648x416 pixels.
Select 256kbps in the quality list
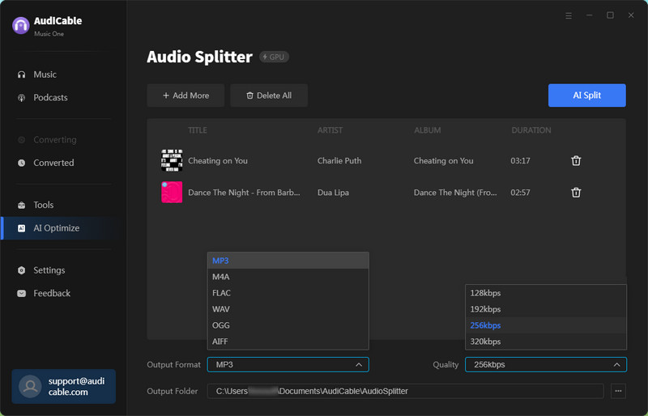[546, 325]
